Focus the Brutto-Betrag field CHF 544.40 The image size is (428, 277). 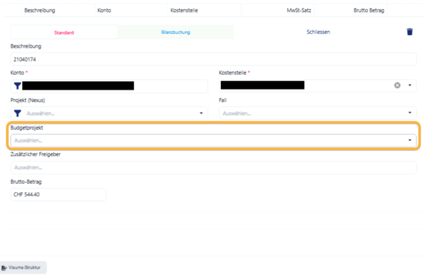(58, 194)
